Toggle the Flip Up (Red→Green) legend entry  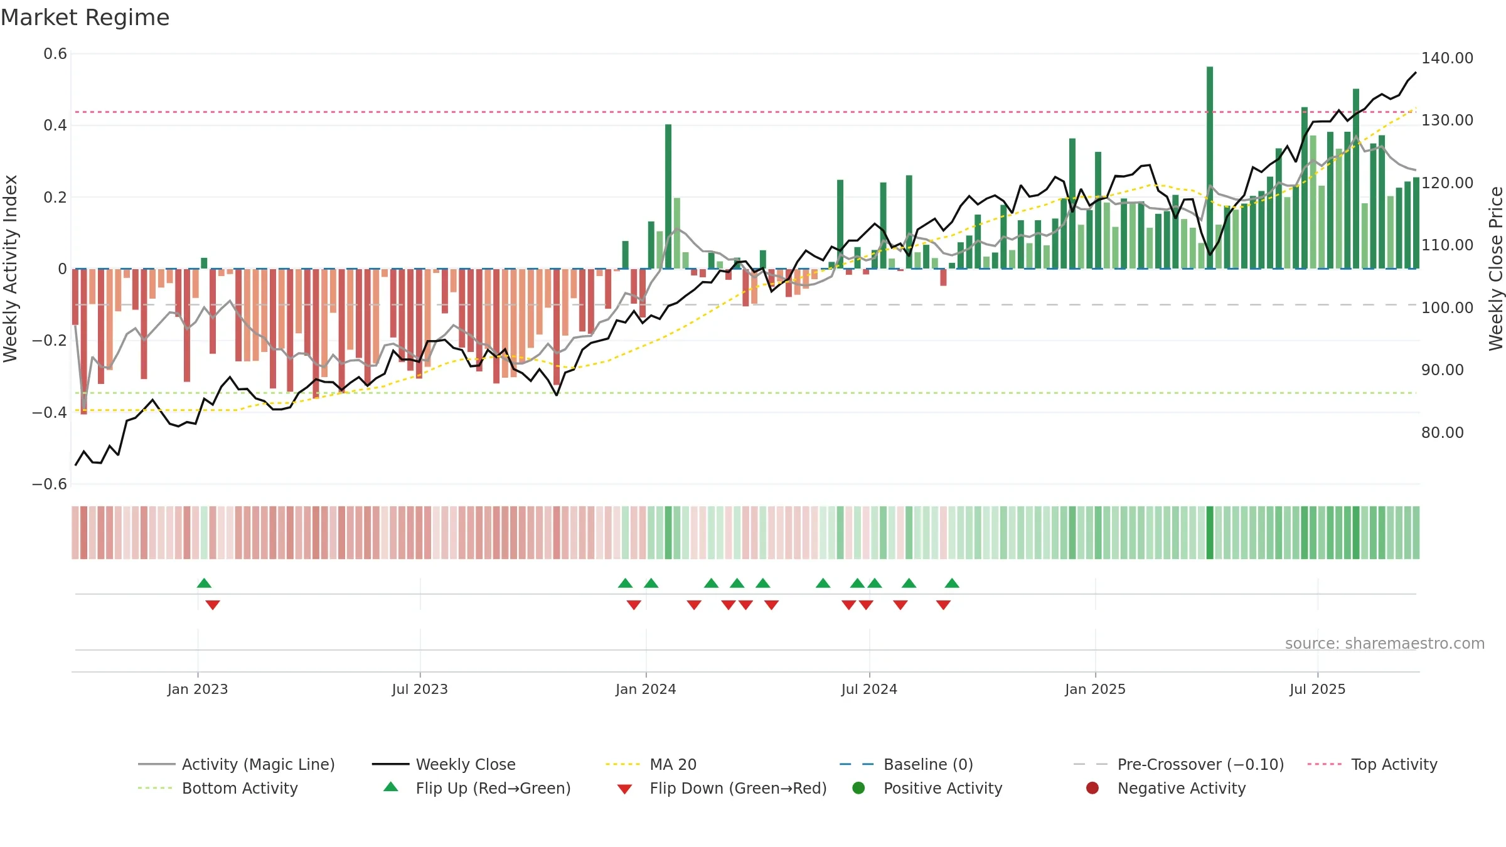point(477,788)
